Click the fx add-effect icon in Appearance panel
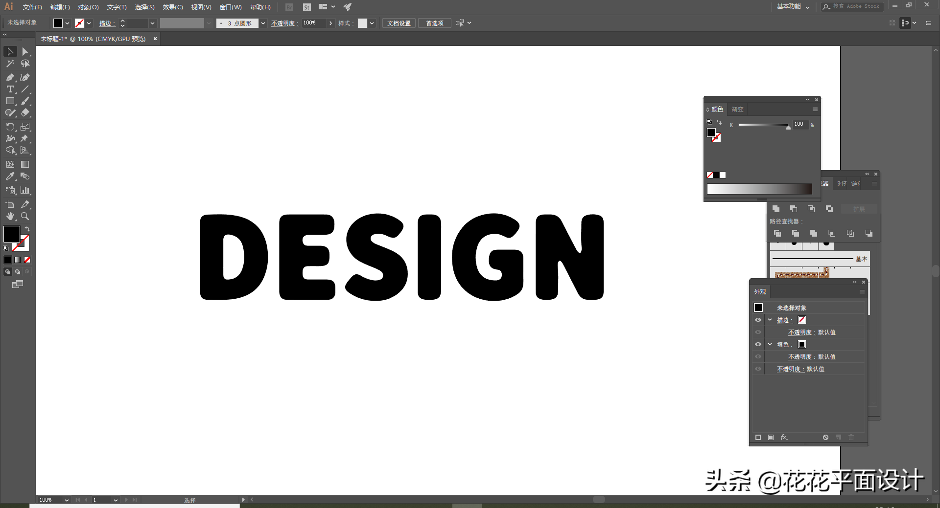 [x=784, y=437]
